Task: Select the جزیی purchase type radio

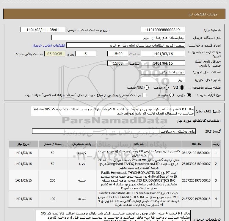Action: [189, 95]
